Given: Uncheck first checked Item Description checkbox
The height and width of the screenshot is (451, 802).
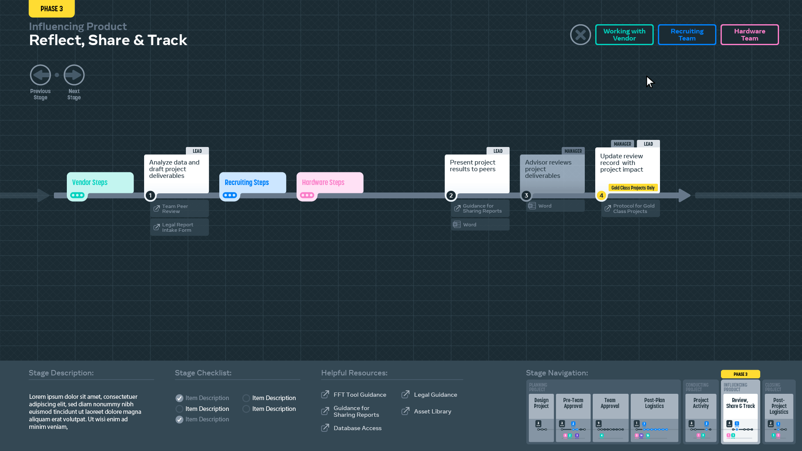Looking at the screenshot, I should 179,398.
